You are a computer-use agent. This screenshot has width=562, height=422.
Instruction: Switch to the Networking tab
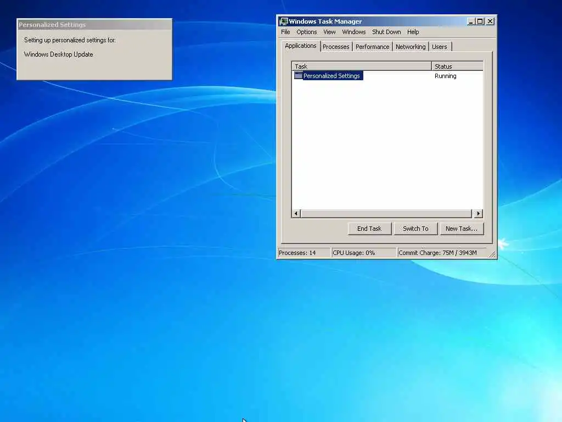pos(411,47)
